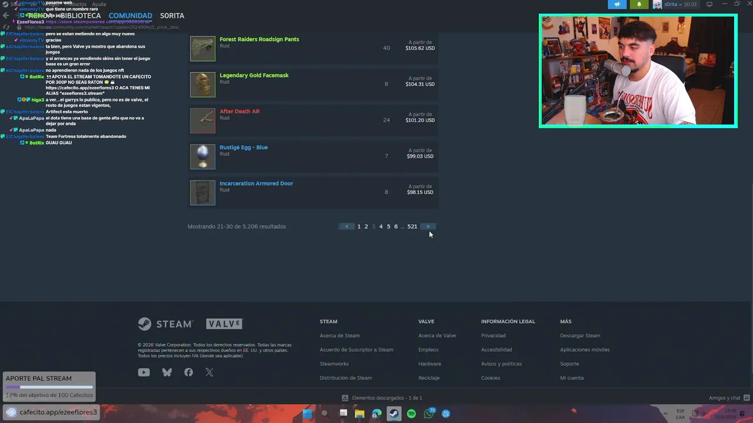Open Mi cuenta footer link
Image resolution: width=753 pixels, height=423 pixels.
coord(572,378)
